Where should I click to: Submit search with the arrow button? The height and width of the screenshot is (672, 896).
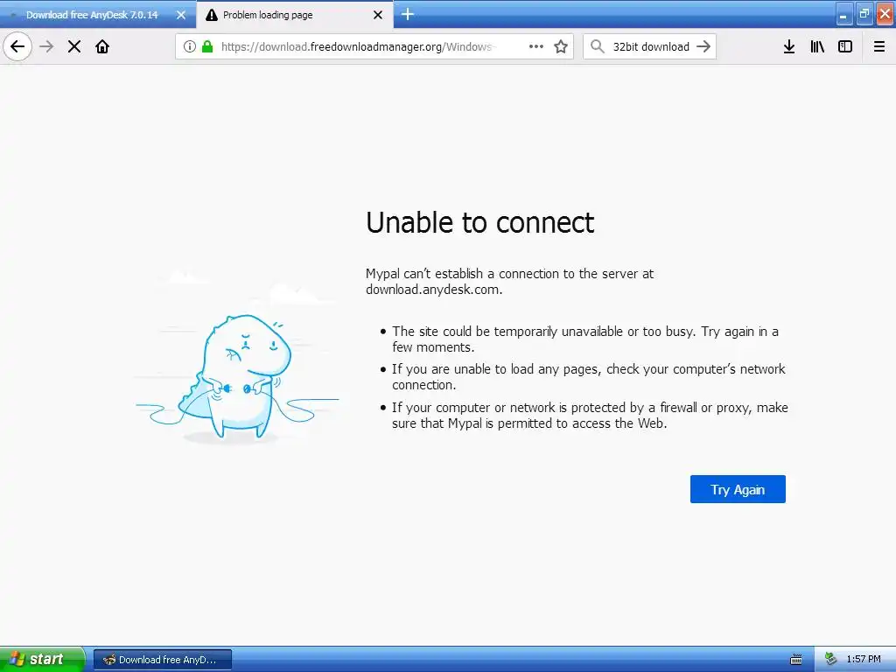(703, 46)
